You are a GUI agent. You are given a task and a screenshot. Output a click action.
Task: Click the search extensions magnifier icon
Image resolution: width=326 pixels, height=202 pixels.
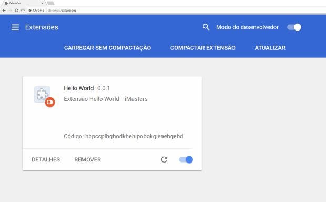pyautogui.click(x=206, y=27)
